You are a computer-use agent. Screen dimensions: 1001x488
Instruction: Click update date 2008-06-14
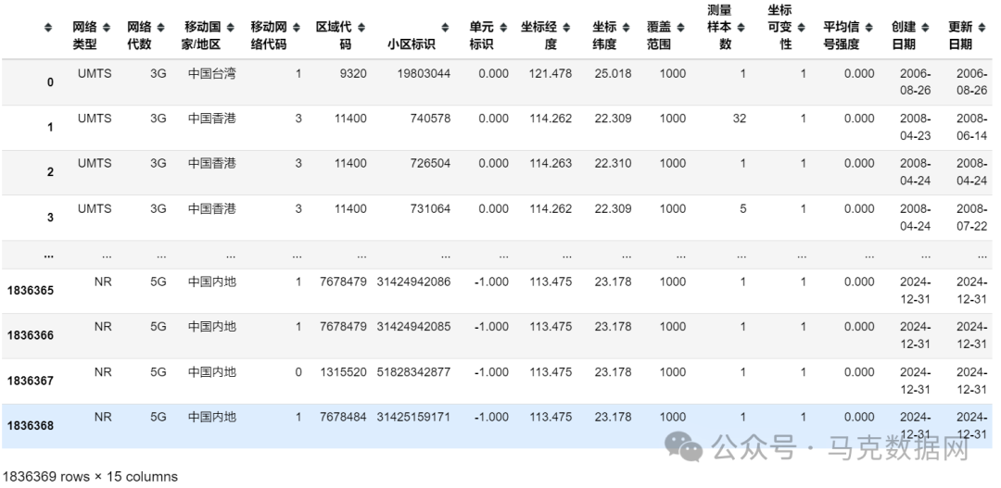click(971, 128)
